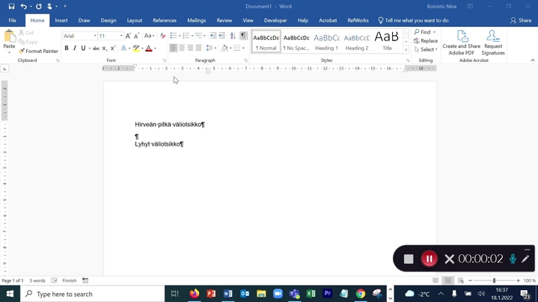
Task: Redo the last action
Action: (39, 6)
